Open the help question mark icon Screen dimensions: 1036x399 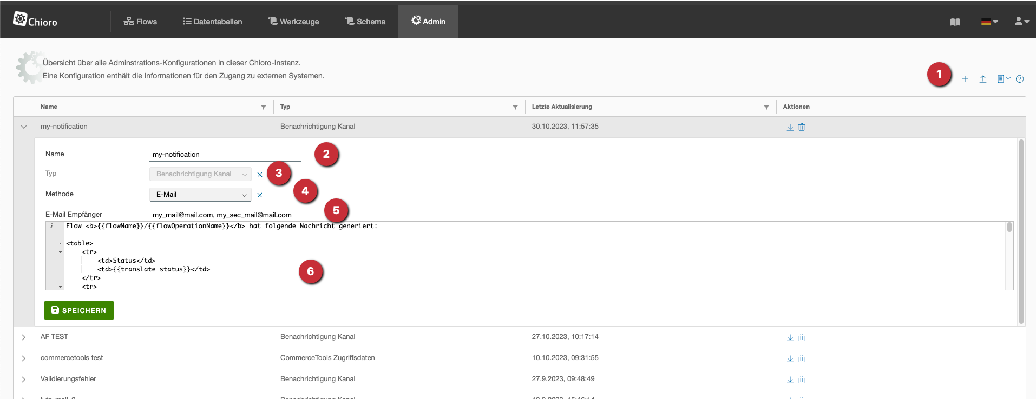1020,79
